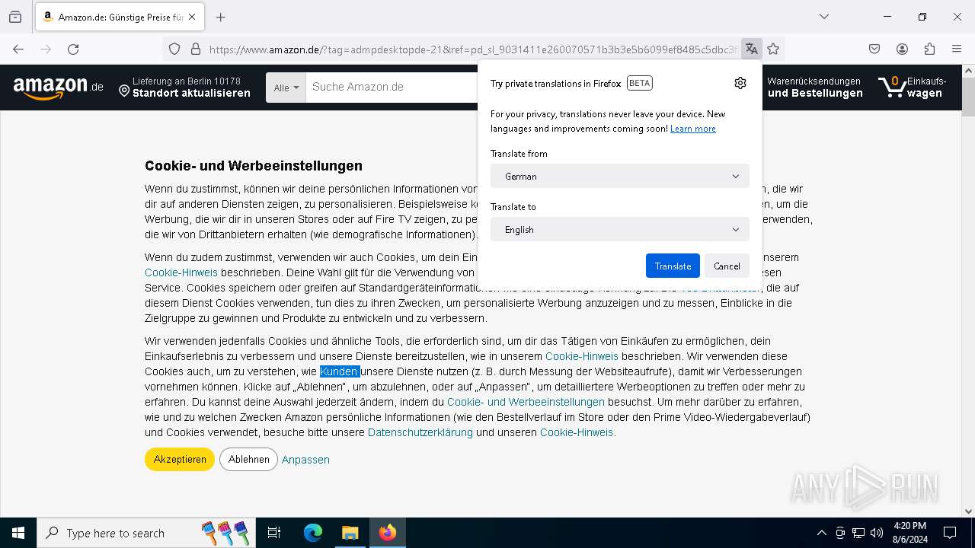This screenshot has height=548, width=975.
Task: Open the Alle search category dropdown
Action: (x=286, y=88)
